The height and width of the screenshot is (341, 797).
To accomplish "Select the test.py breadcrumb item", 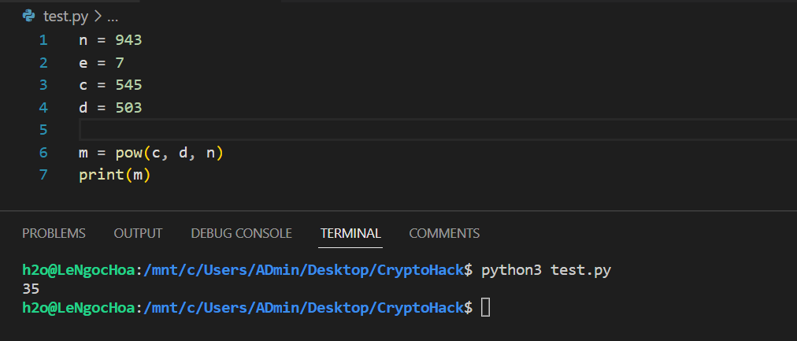I will tap(65, 16).
